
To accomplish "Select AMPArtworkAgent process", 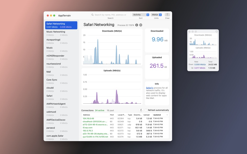I will click(x=61, y=105).
